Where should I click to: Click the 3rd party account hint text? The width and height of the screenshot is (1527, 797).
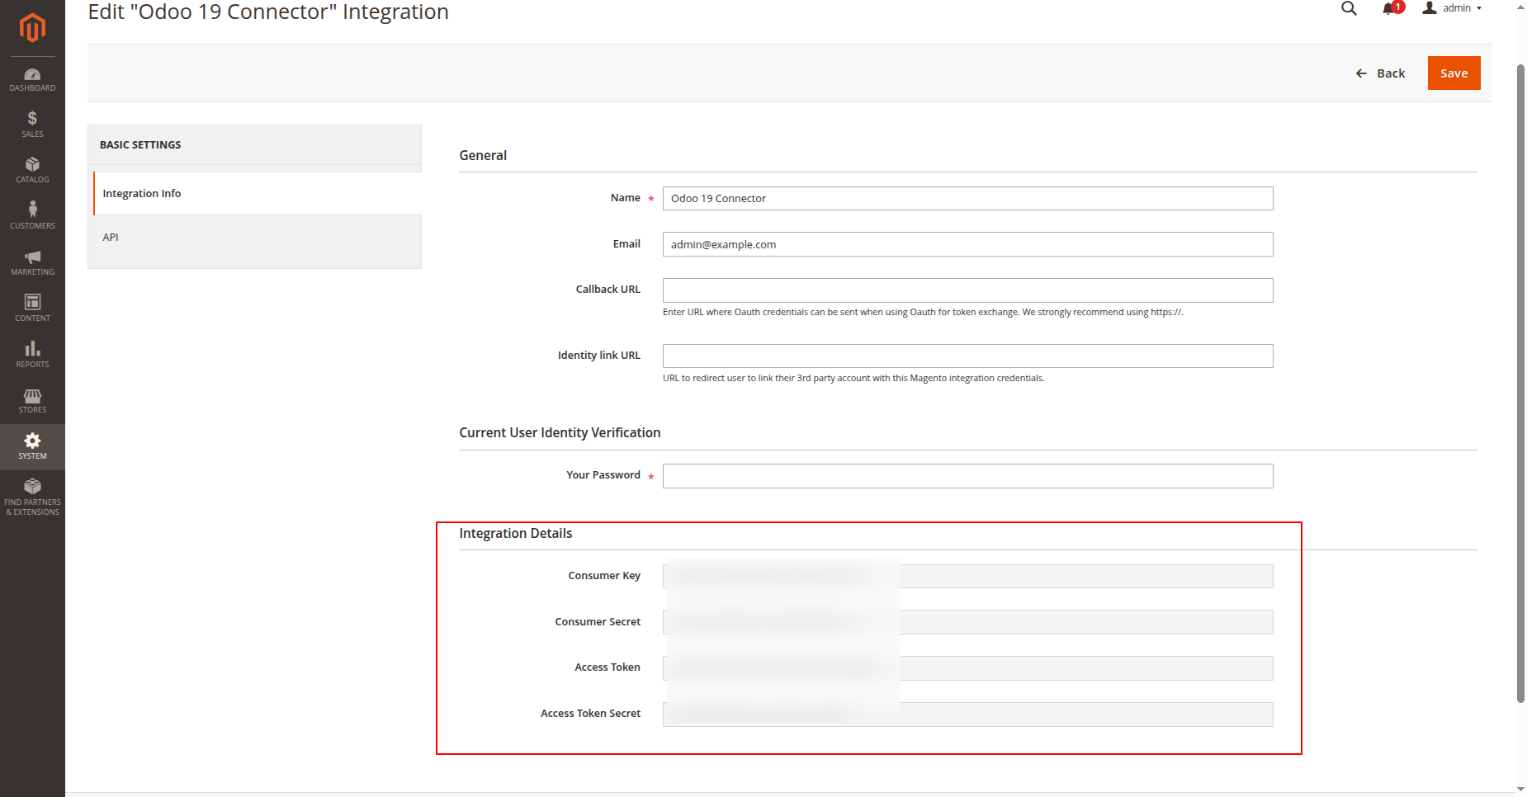point(853,379)
